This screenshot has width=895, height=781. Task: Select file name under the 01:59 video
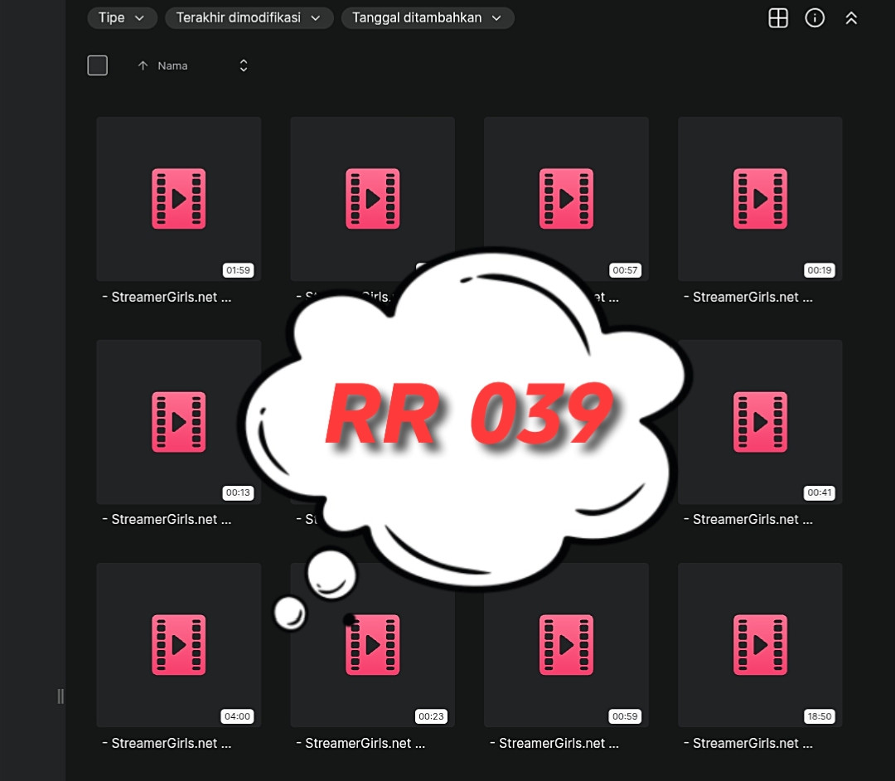pos(167,297)
